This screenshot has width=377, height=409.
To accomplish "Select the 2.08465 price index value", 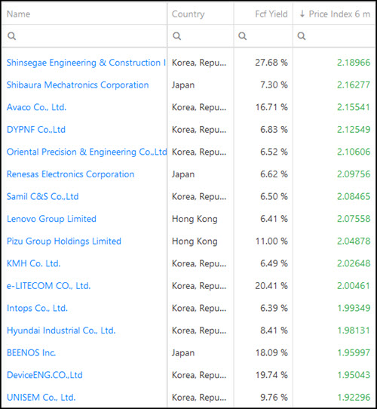I will point(354,196).
